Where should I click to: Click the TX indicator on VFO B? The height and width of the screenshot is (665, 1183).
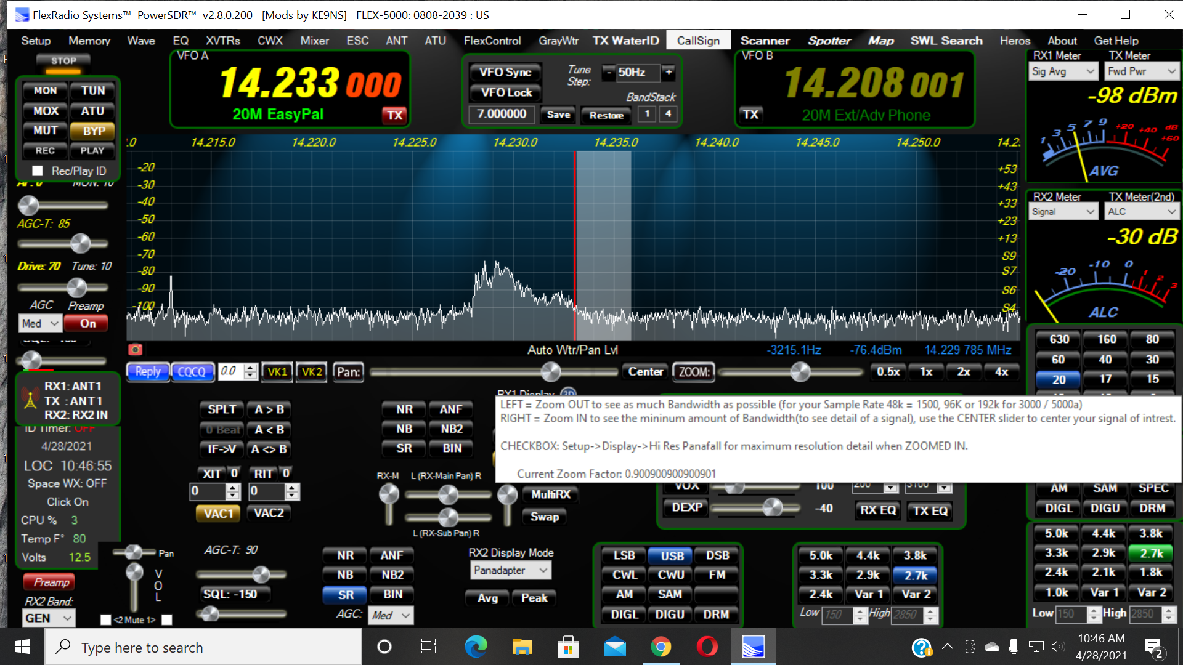pyautogui.click(x=750, y=115)
